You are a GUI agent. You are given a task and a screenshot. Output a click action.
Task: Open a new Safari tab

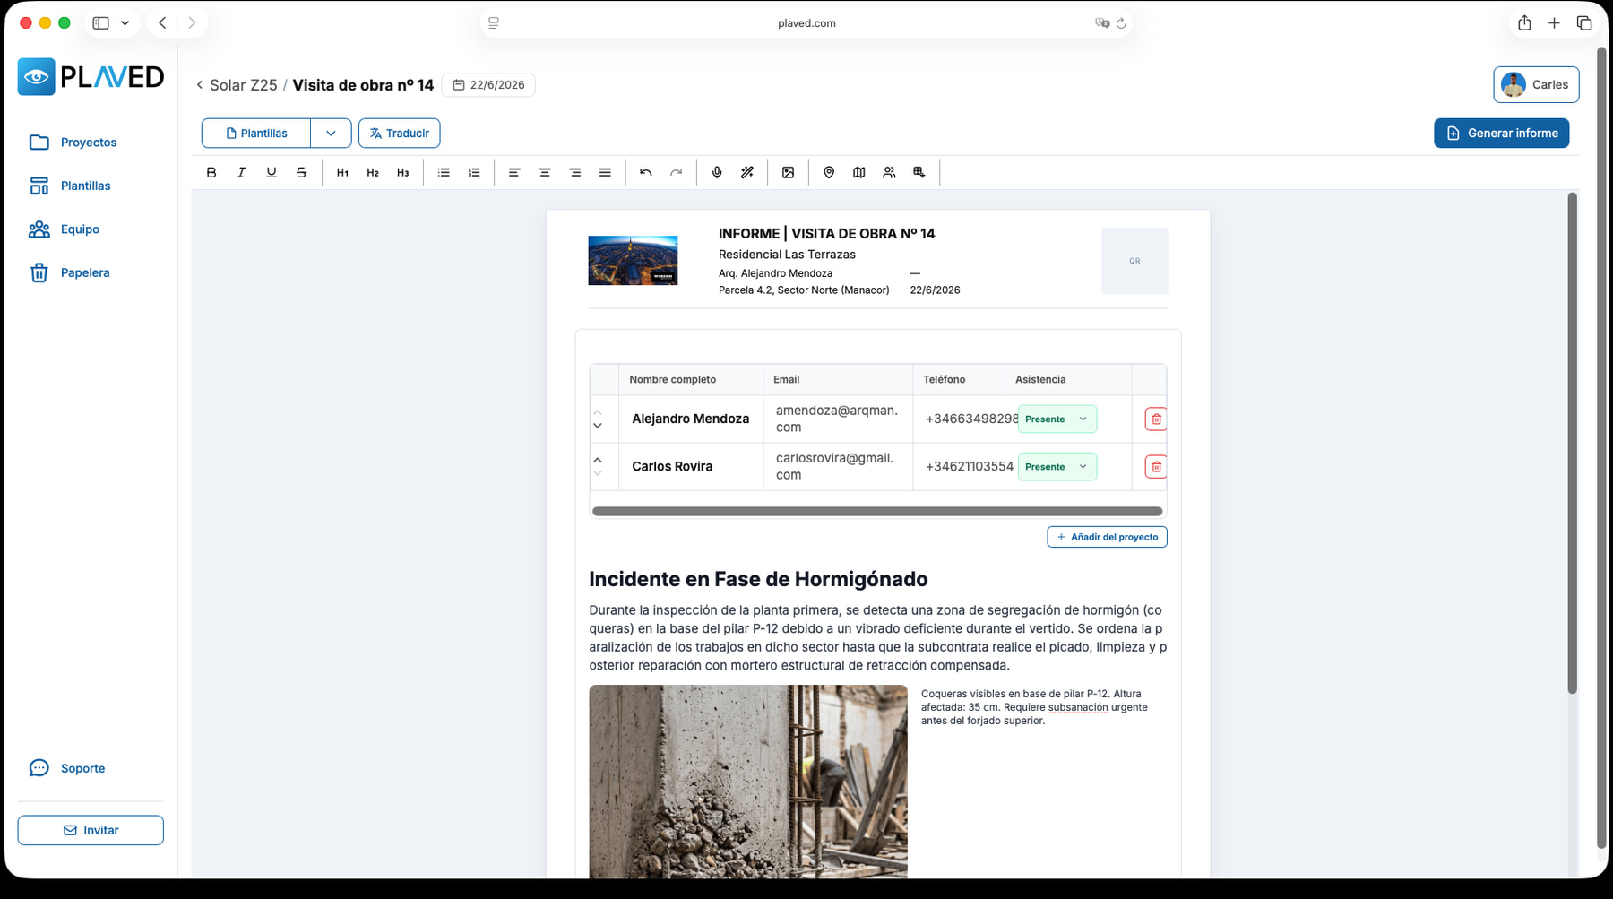coord(1554,23)
